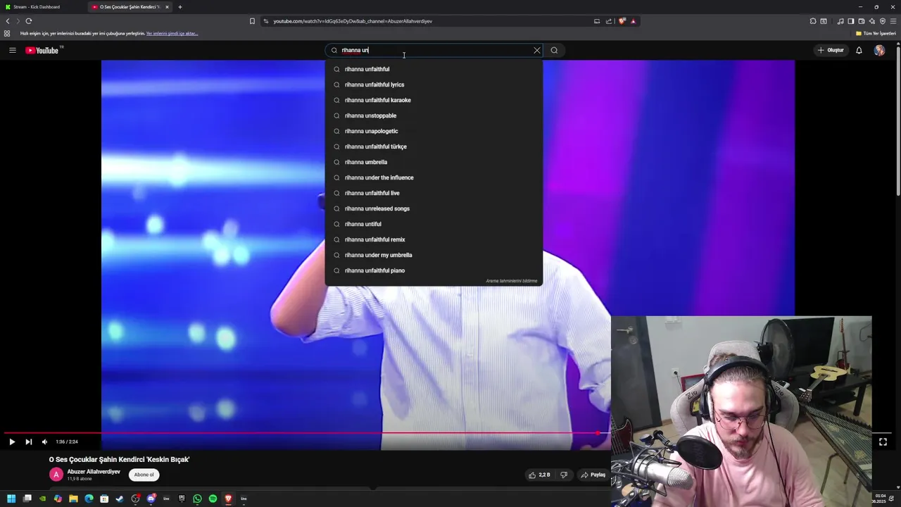Choose suggestion 'rihanna under the influence'
This screenshot has height=507, width=901.
pyautogui.click(x=434, y=177)
